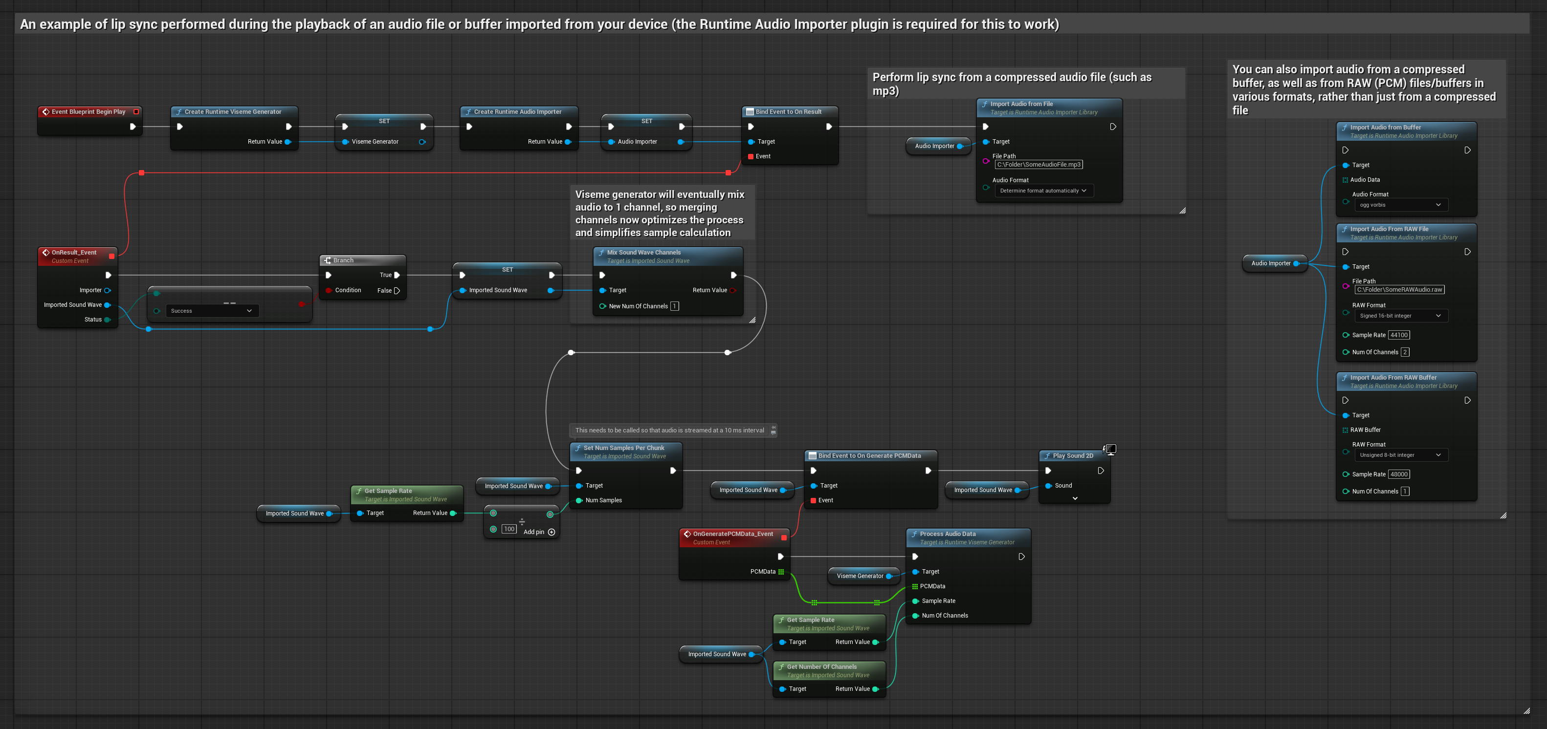Click the function icon on Process Audio Data node
1547x729 pixels.
(x=914, y=534)
